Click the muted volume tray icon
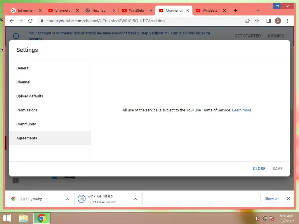Image resolution: width=299 pixels, height=224 pixels. tap(257, 218)
